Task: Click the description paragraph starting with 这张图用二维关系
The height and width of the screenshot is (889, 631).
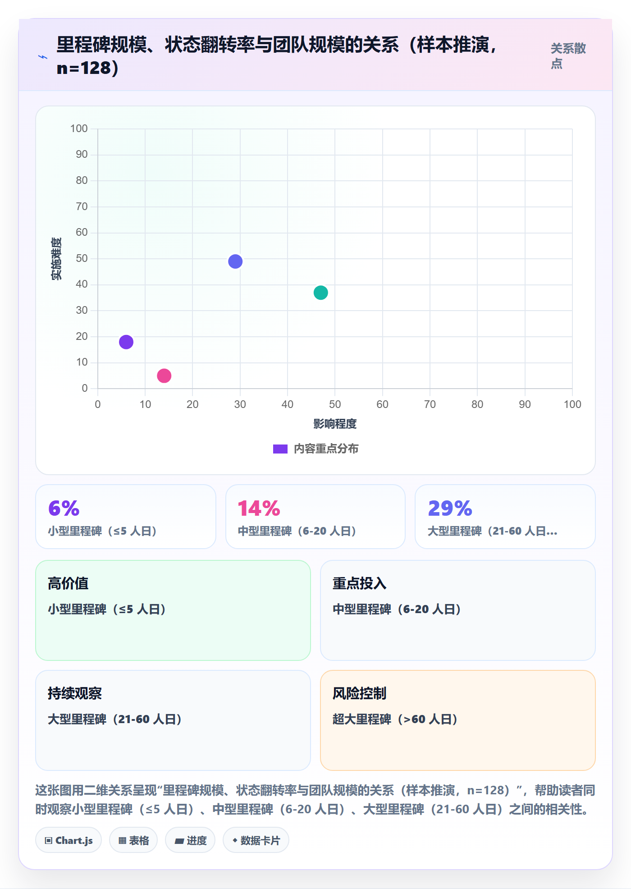Action: tap(315, 800)
